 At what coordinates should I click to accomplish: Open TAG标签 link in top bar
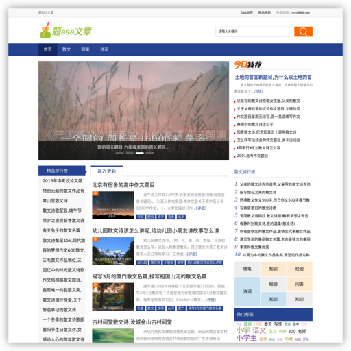(x=247, y=12)
